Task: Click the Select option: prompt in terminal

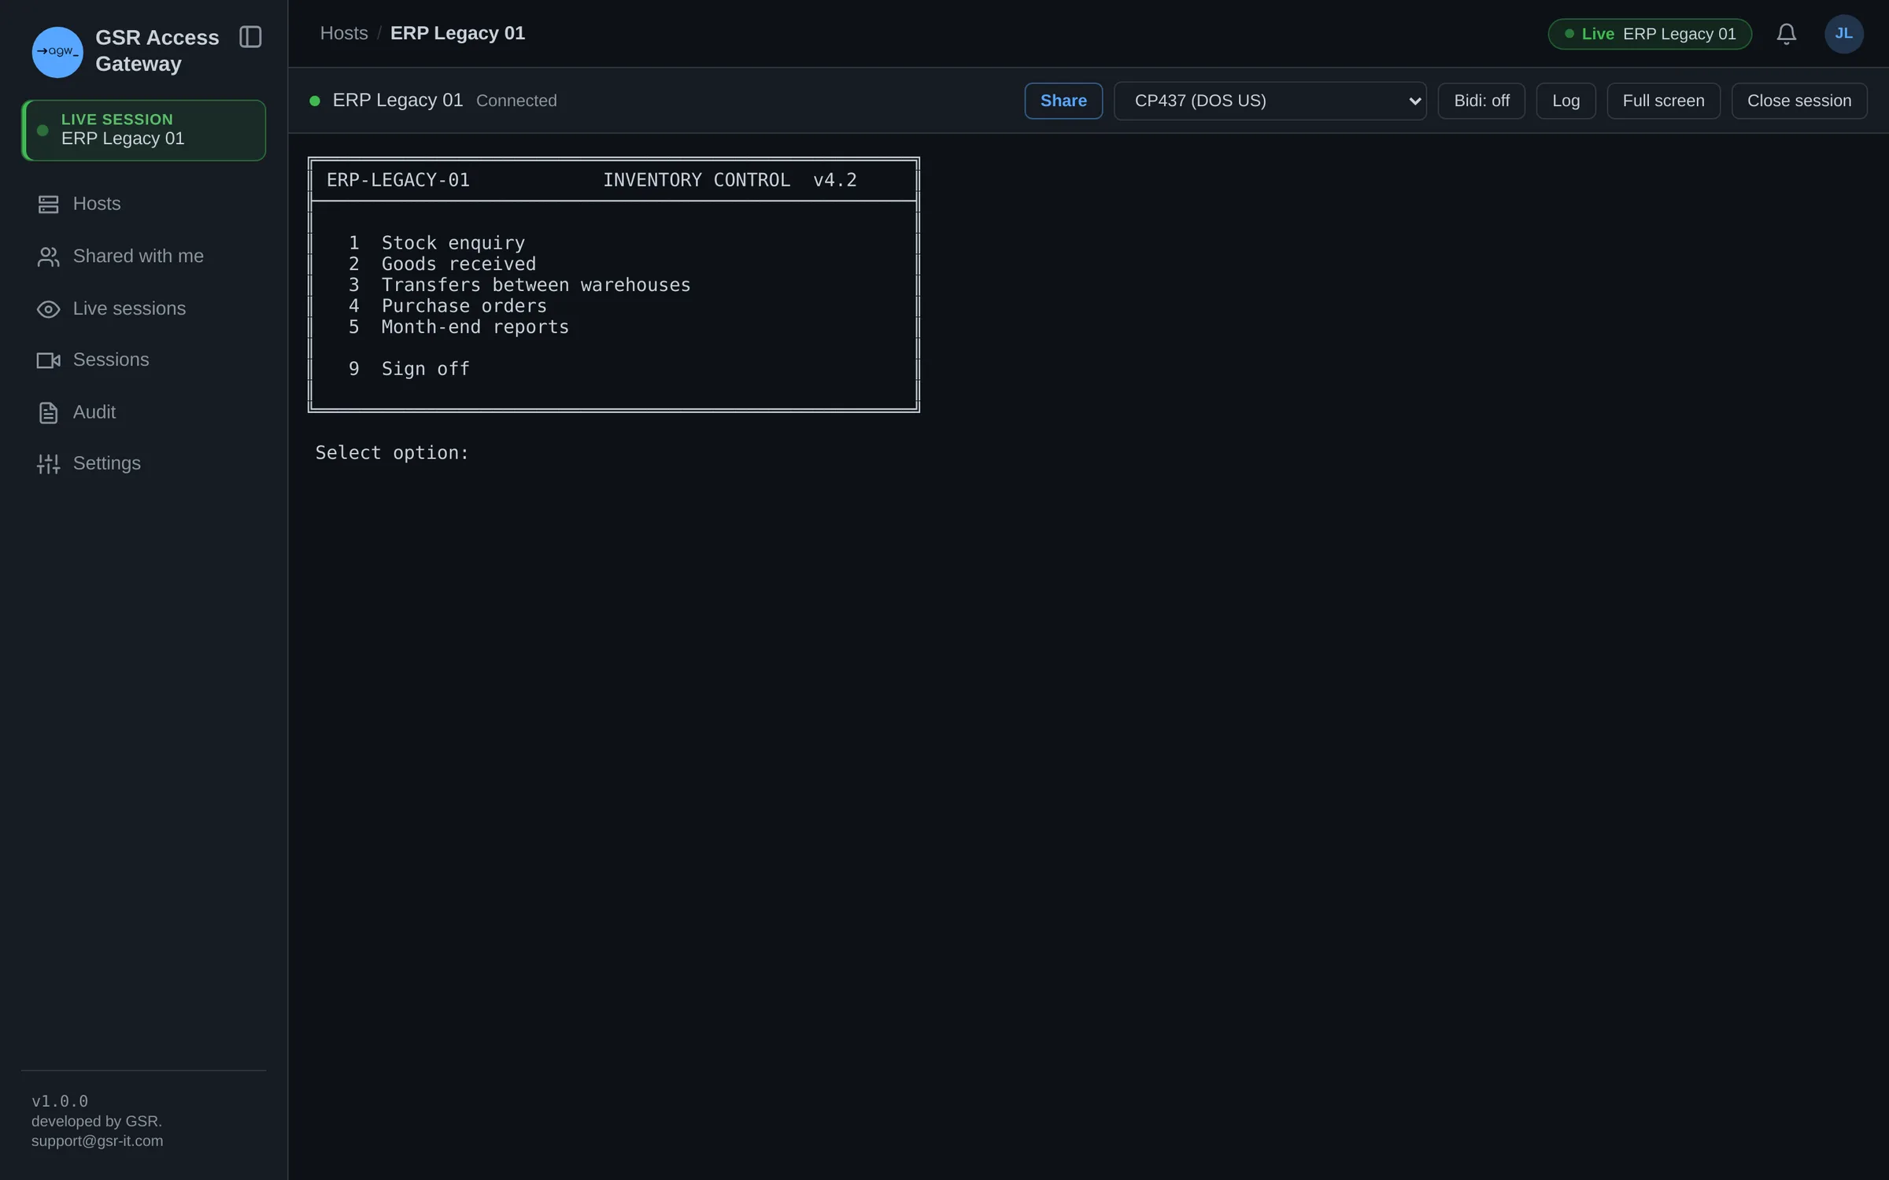Action: [x=392, y=453]
